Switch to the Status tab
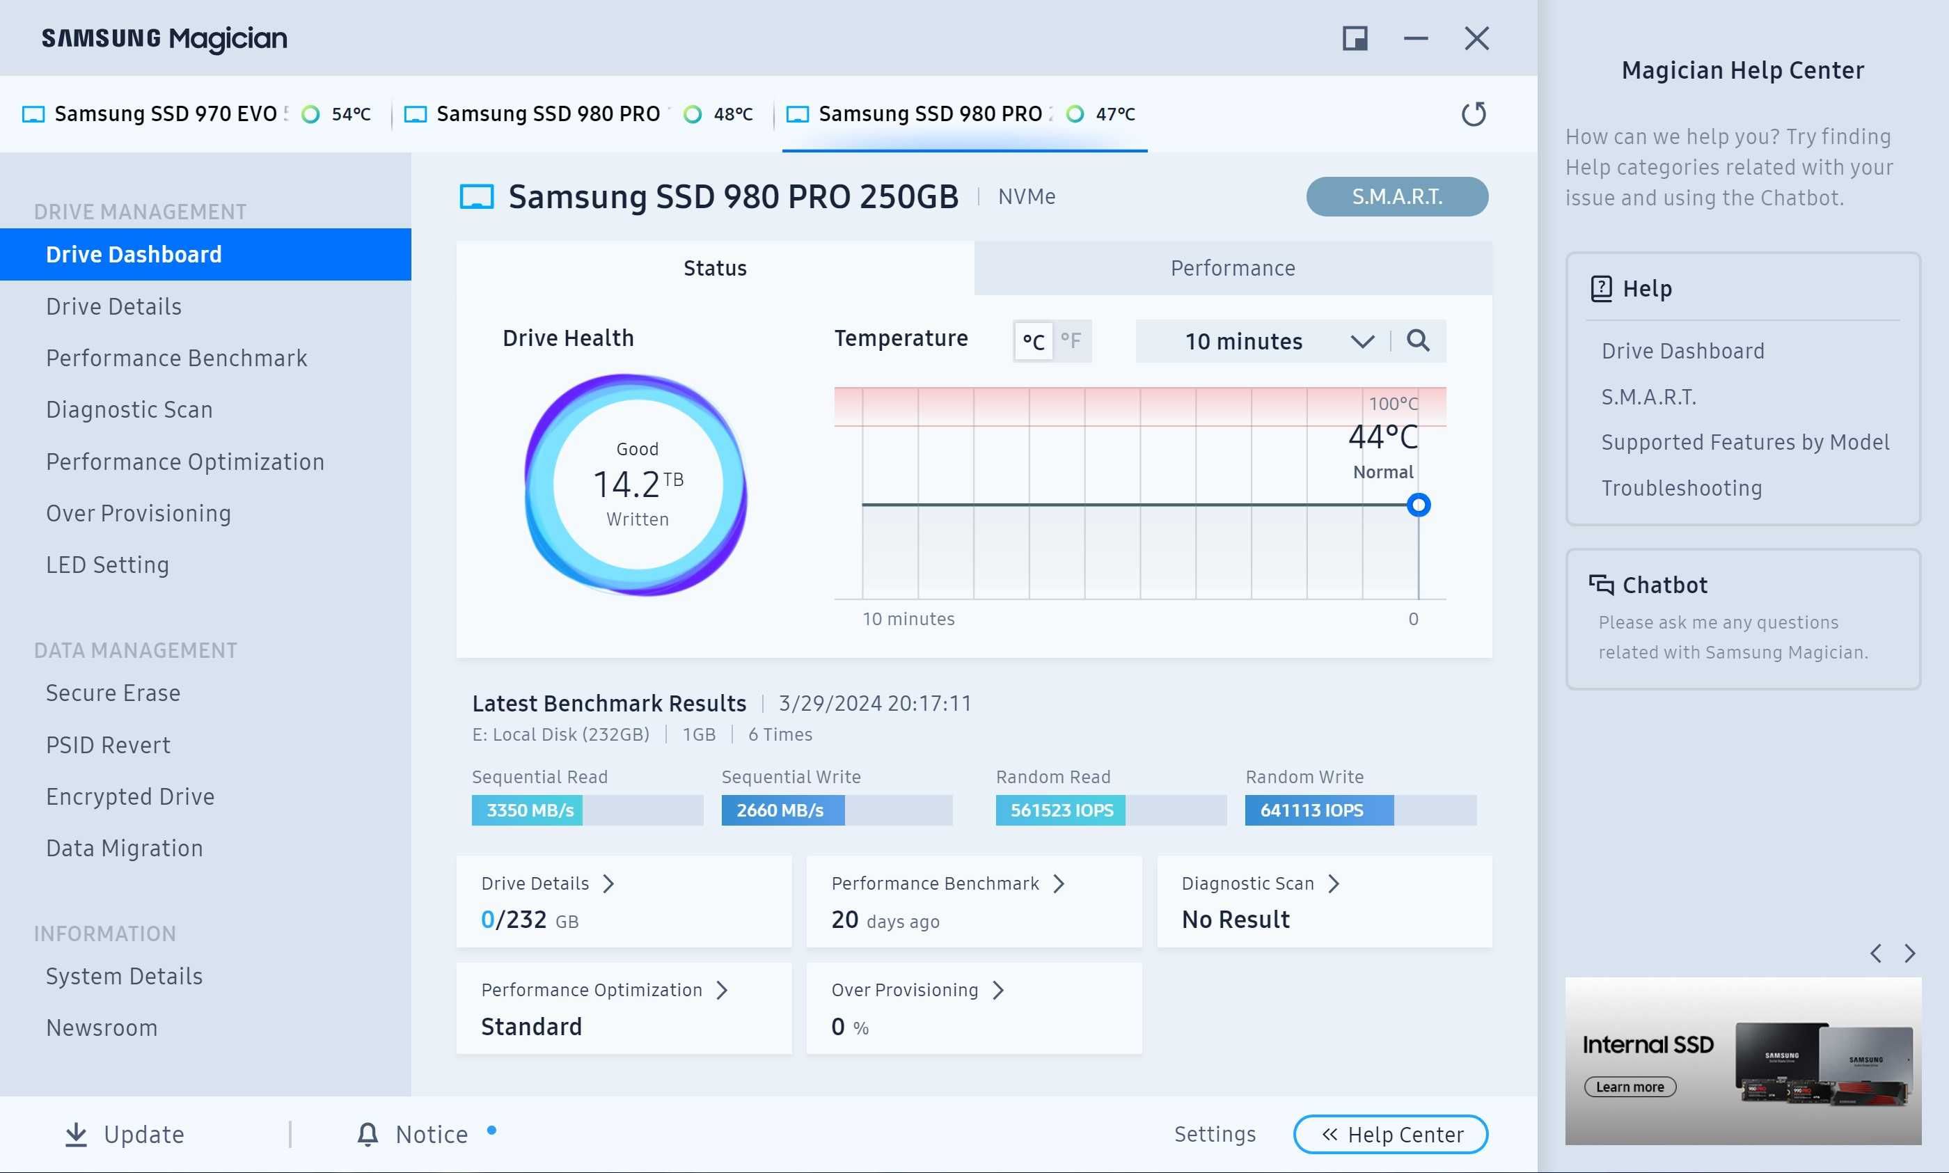Image resolution: width=1949 pixels, height=1173 pixels. coord(716,269)
